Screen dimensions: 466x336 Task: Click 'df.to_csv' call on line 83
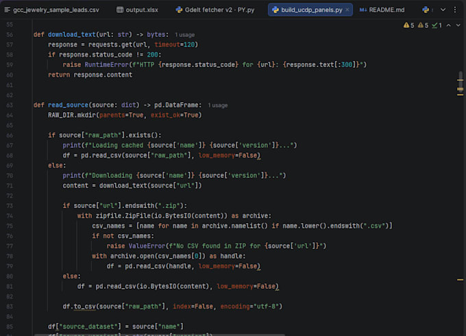[79, 307]
